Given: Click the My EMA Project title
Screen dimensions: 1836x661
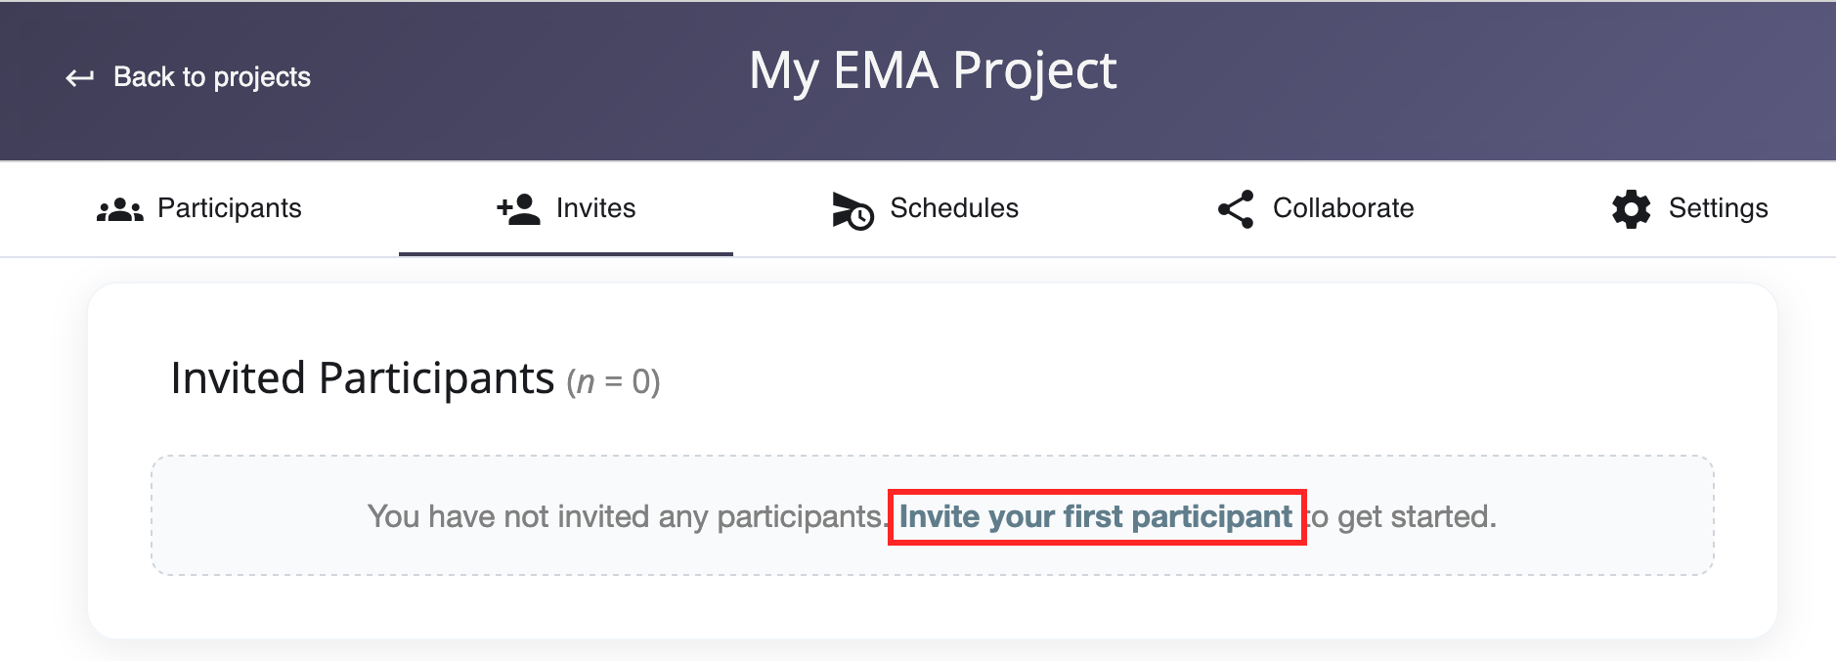Looking at the screenshot, I should tap(934, 70).
